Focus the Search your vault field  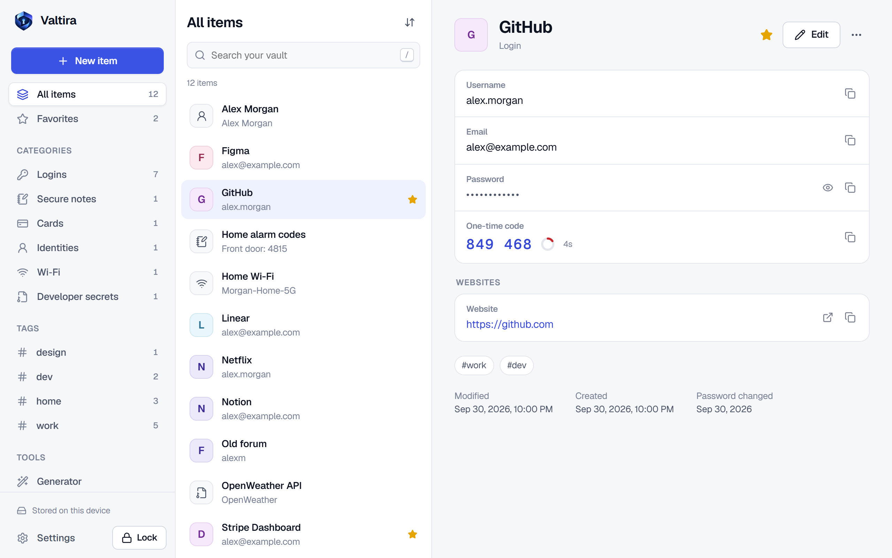click(303, 55)
